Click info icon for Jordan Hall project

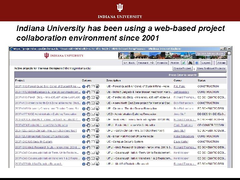pos(84,120)
